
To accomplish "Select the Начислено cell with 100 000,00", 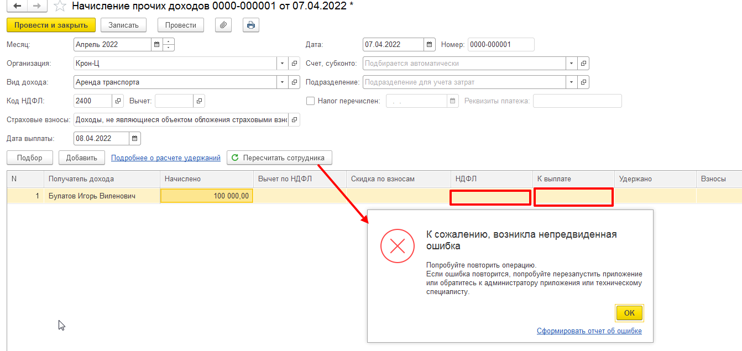I will click(x=206, y=196).
